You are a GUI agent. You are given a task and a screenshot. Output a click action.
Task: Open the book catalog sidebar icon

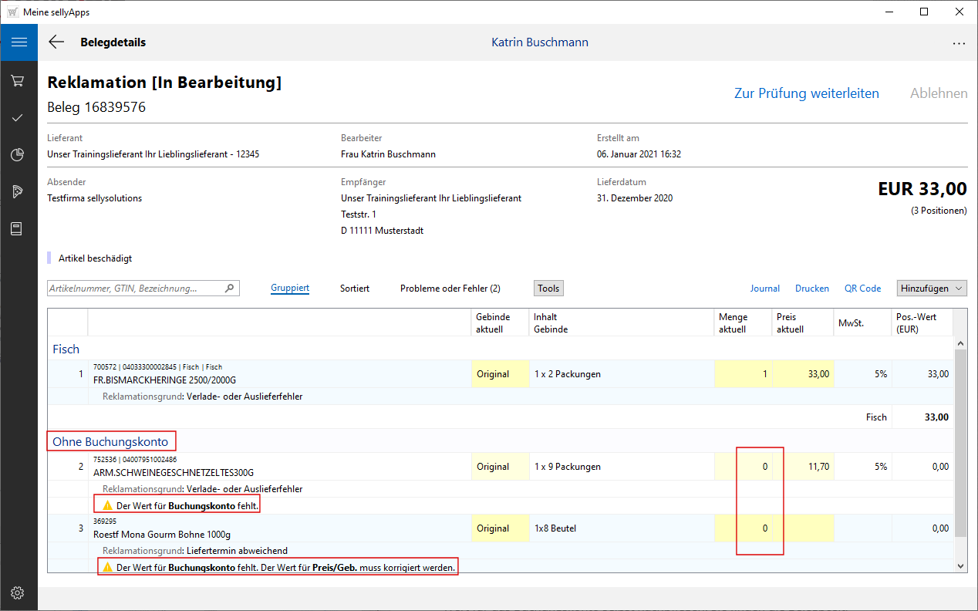[19, 228]
